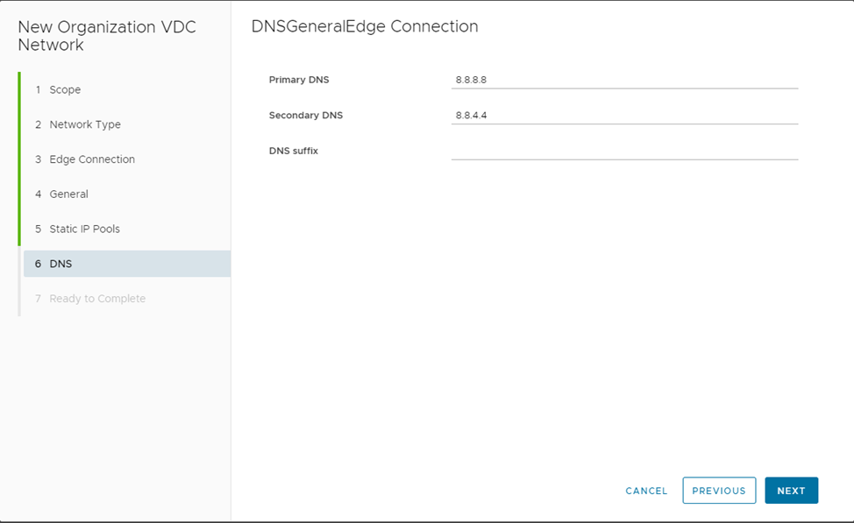
Task: Click the New Organization VDC Network title
Action: point(107,36)
